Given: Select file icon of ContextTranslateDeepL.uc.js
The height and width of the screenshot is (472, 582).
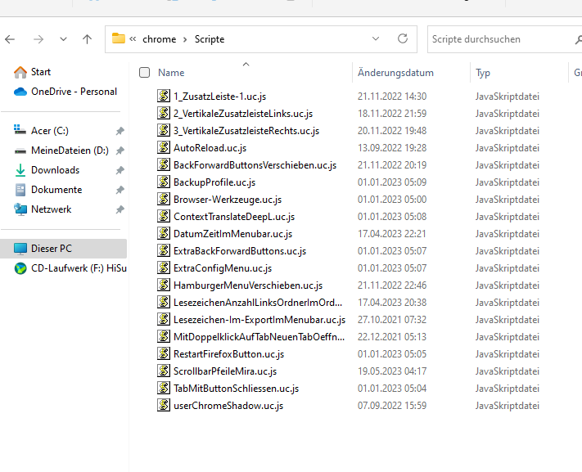Looking at the screenshot, I should point(164,216).
